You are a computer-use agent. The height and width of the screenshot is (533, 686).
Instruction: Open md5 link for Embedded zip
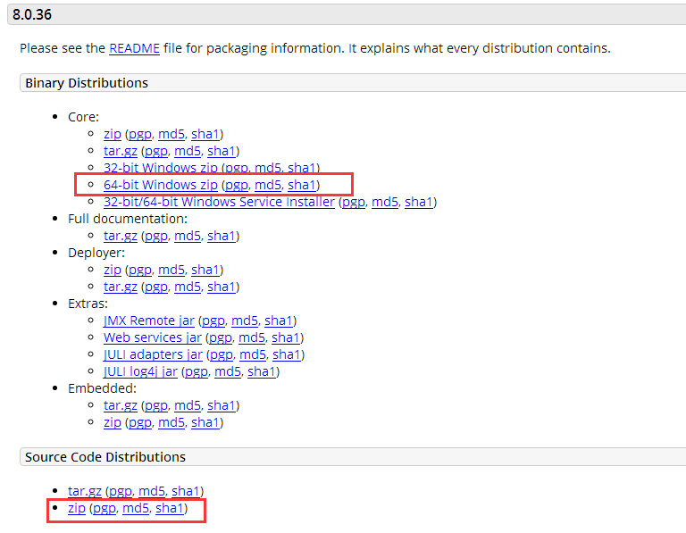pyautogui.click(x=171, y=422)
